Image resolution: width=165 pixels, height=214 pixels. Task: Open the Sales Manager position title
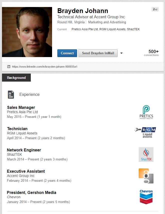tap(21, 107)
